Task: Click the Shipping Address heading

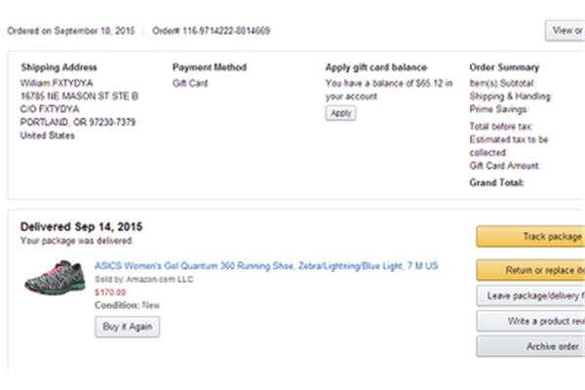Action: 58,67
